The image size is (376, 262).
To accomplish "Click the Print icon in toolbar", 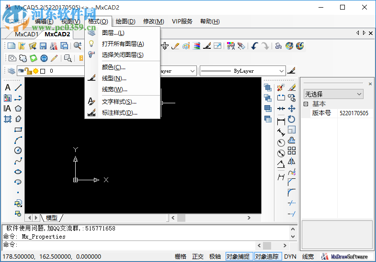I will (x=278, y=46).
